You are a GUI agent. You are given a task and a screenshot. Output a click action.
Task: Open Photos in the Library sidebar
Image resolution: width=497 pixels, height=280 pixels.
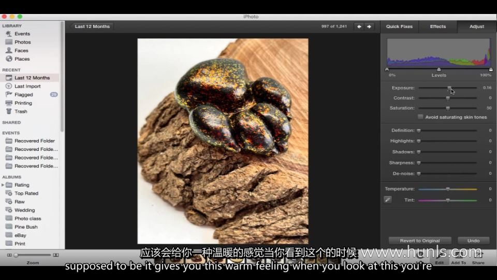(22, 42)
